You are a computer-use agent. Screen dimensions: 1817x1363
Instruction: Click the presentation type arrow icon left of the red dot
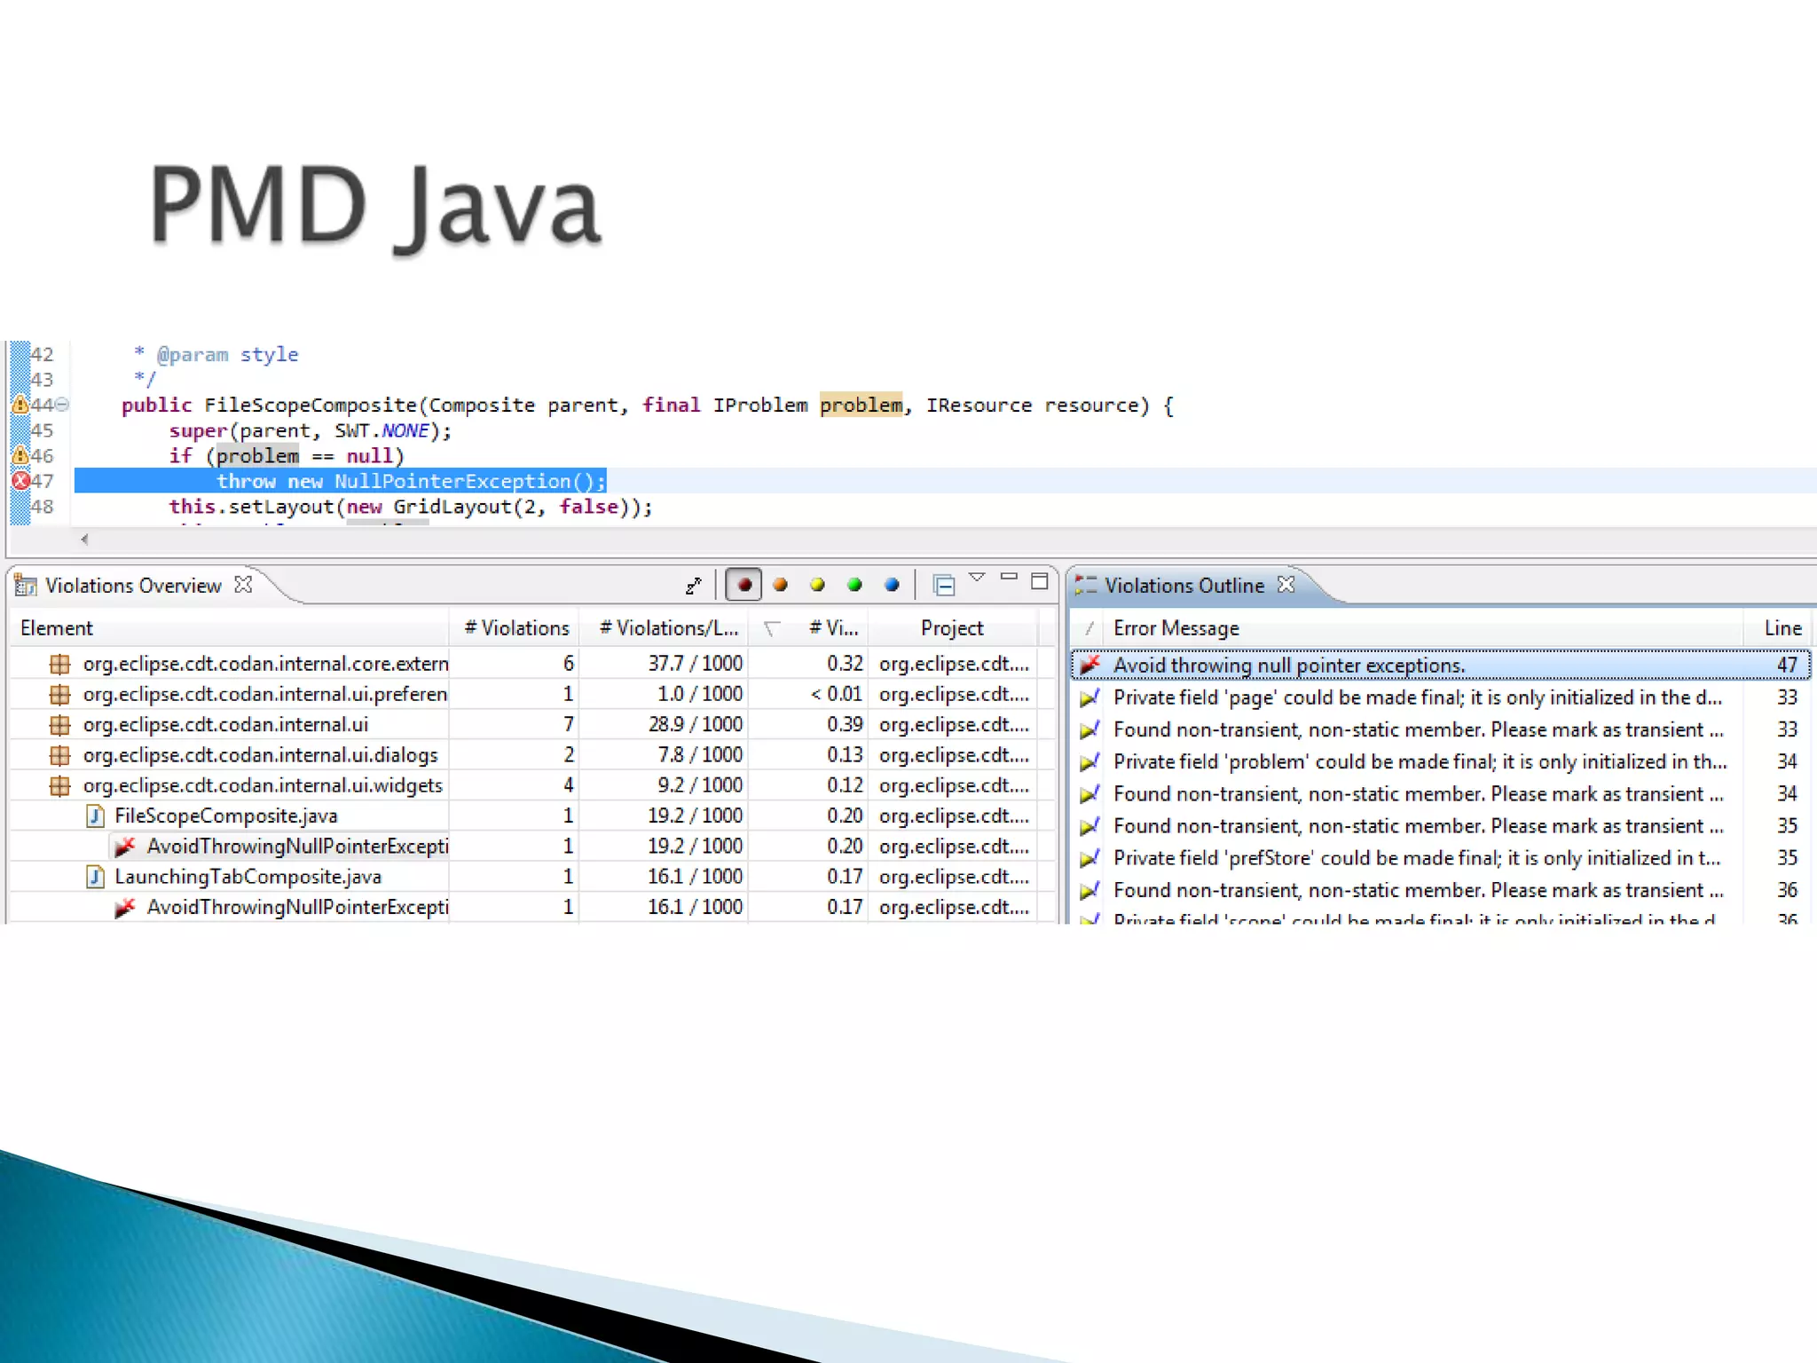pyautogui.click(x=694, y=586)
